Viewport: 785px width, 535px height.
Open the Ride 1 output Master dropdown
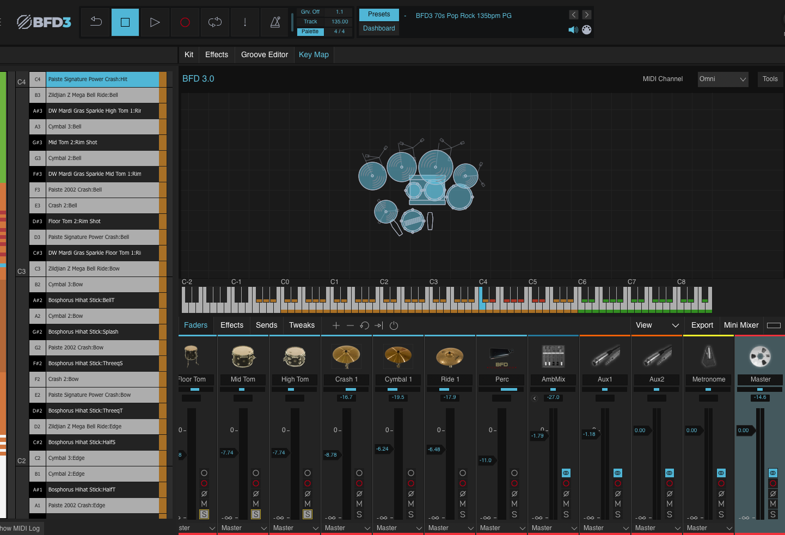450,528
